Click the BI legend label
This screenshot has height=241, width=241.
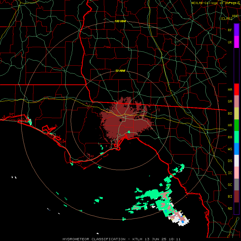pyautogui.click(x=230, y=197)
